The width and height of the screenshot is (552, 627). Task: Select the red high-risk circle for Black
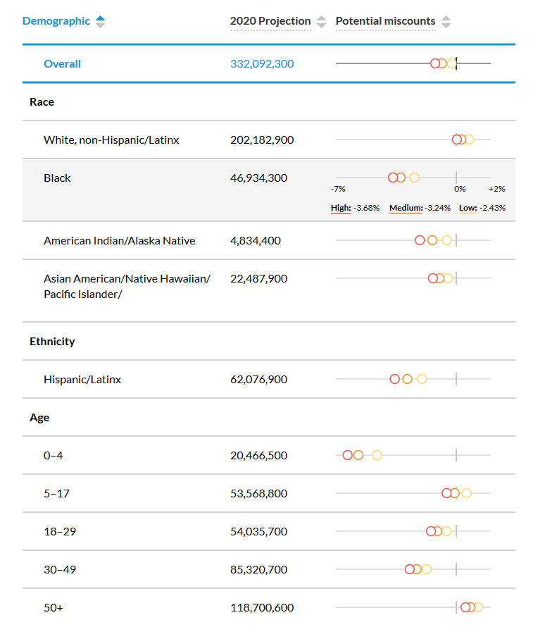tap(394, 178)
